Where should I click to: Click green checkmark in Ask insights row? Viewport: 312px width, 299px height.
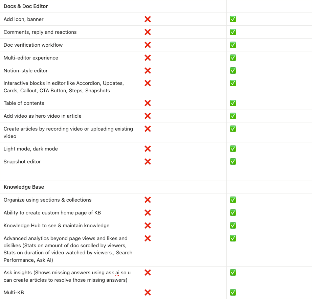(x=233, y=273)
